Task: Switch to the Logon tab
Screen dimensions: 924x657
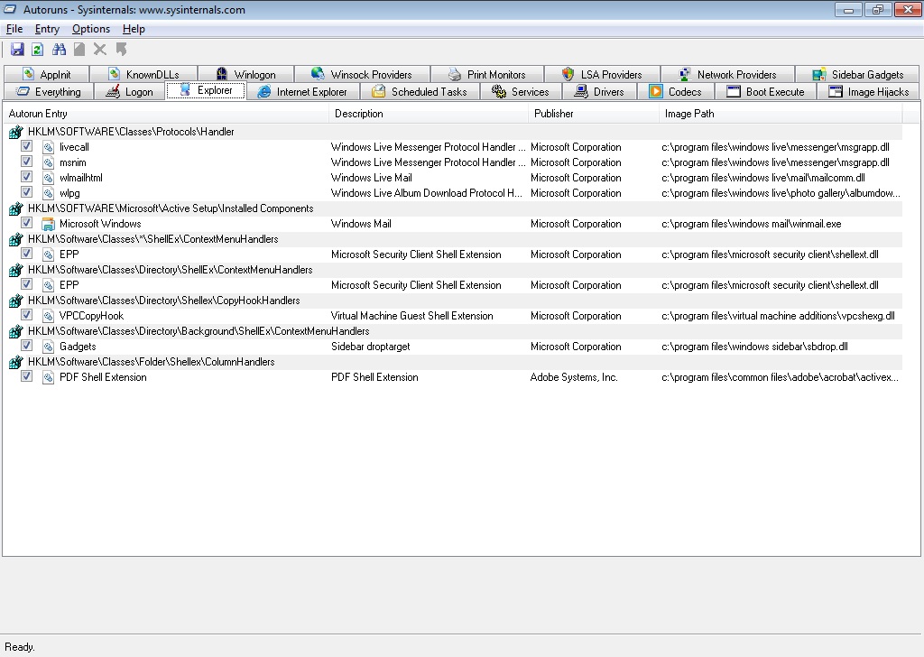Action: point(130,92)
